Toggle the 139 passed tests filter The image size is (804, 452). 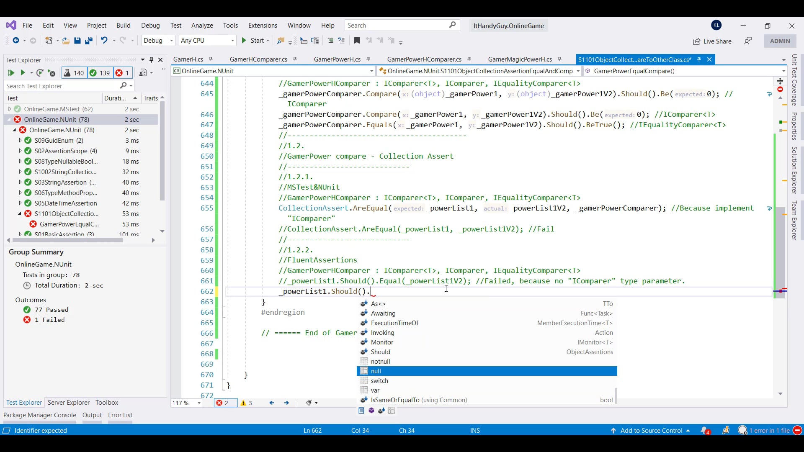[100, 73]
